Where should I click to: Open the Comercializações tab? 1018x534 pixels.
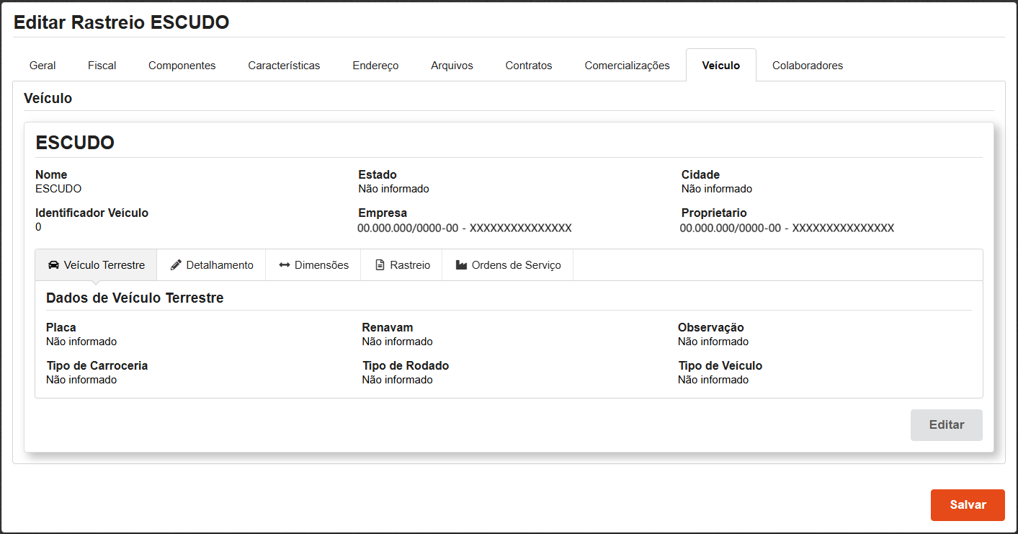(627, 66)
